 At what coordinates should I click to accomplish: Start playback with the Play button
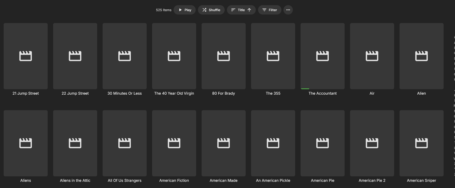click(184, 10)
